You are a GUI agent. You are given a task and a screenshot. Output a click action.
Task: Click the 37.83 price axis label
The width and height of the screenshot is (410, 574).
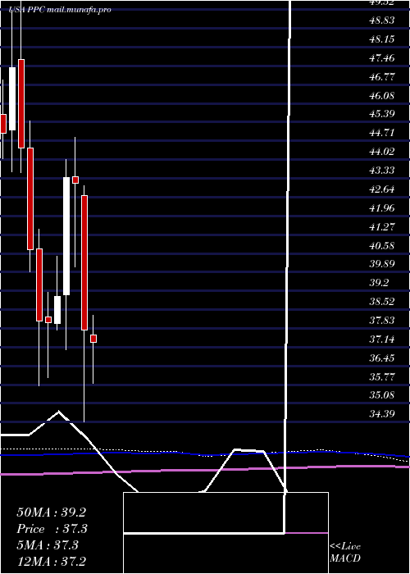381,321
